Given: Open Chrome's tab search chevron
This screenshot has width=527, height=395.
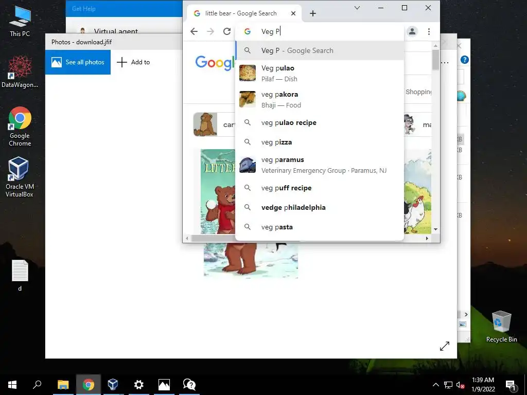Looking at the screenshot, I should (357, 8).
